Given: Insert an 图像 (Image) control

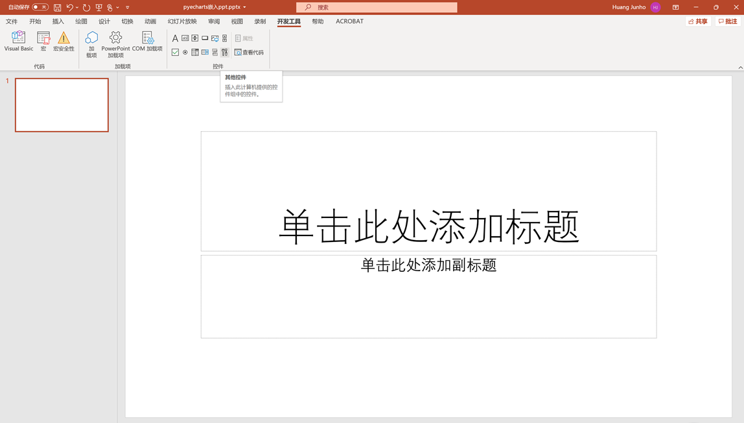Looking at the screenshot, I should pyautogui.click(x=214, y=38).
